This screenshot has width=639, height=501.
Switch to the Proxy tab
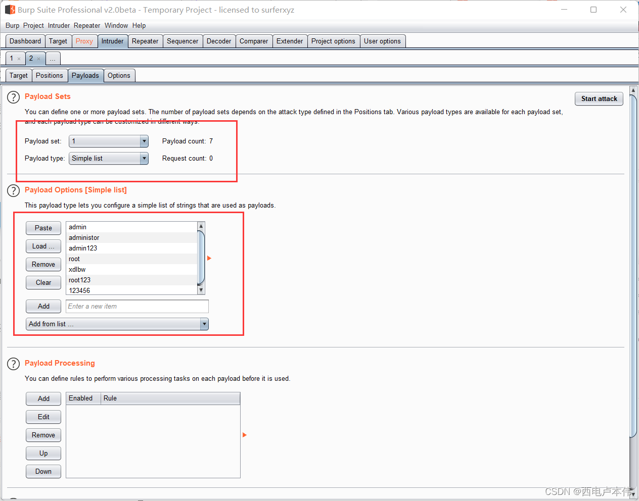pos(84,41)
